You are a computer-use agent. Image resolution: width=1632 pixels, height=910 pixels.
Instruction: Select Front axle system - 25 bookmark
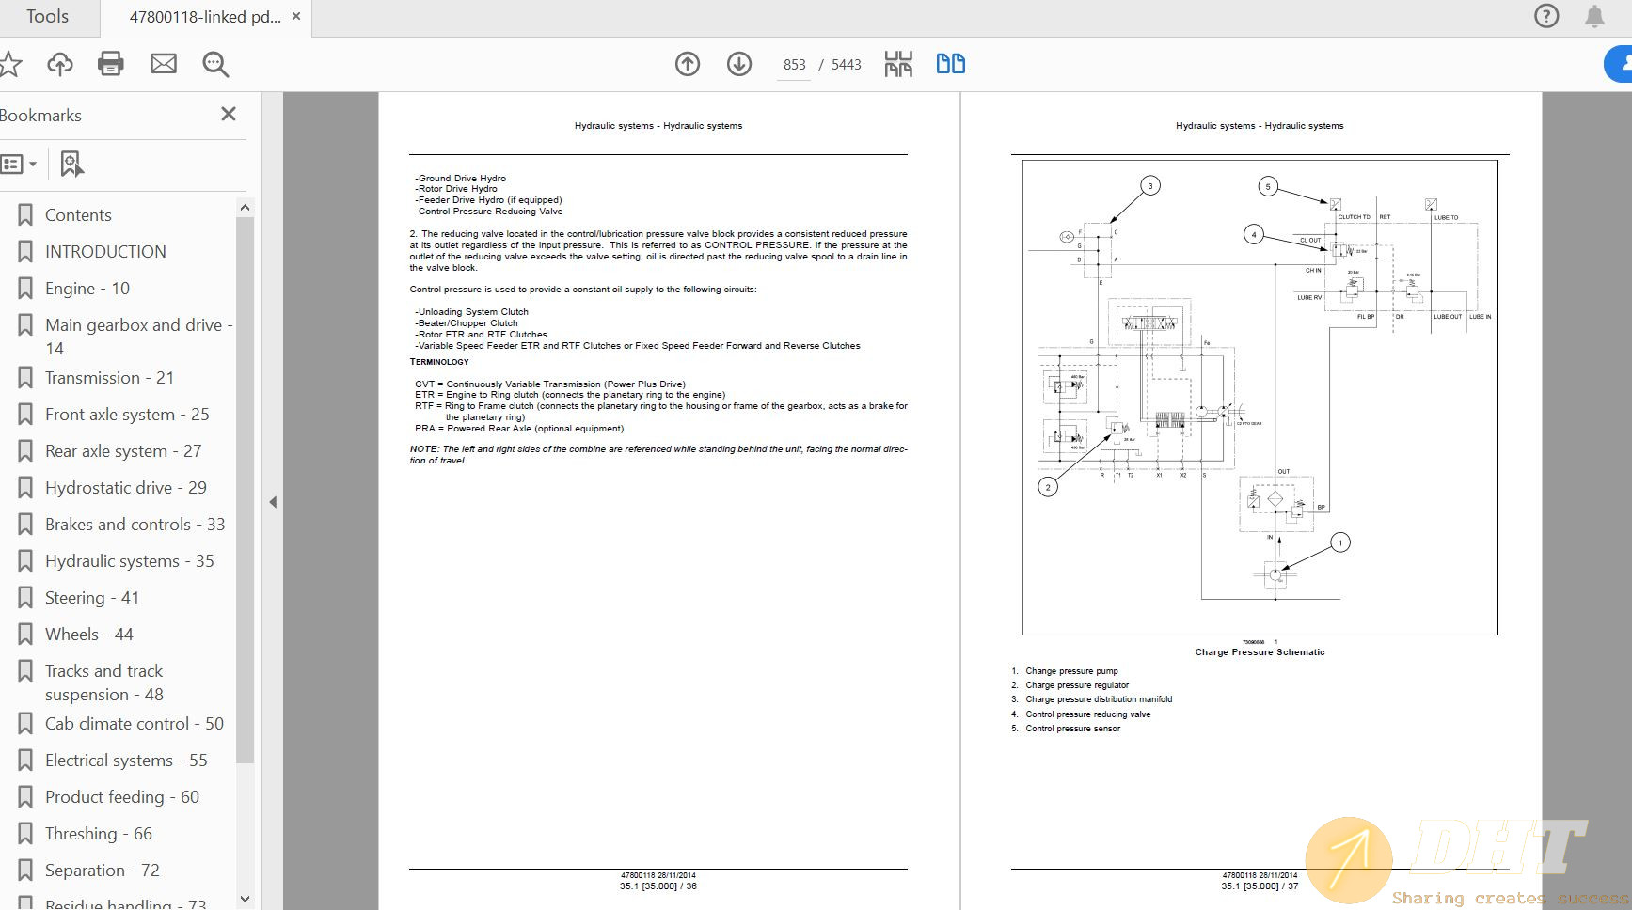click(127, 415)
